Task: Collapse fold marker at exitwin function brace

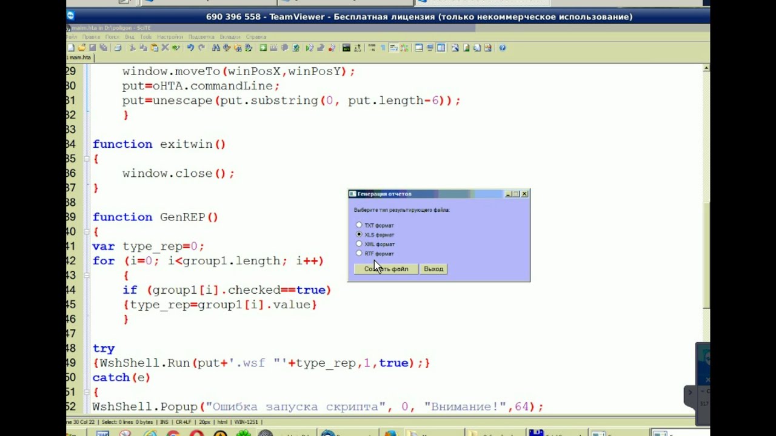Action: 88,159
